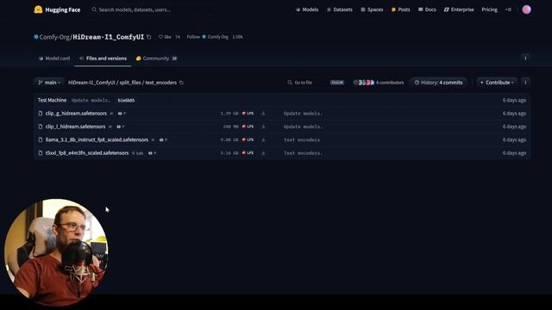Open the extra navigation menu icon
This screenshot has height=310, width=552.
point(508,9)
